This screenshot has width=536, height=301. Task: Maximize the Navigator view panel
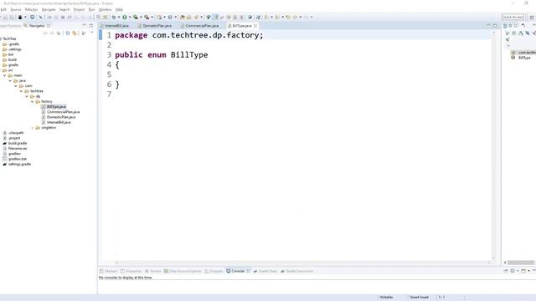coord(91,26)
